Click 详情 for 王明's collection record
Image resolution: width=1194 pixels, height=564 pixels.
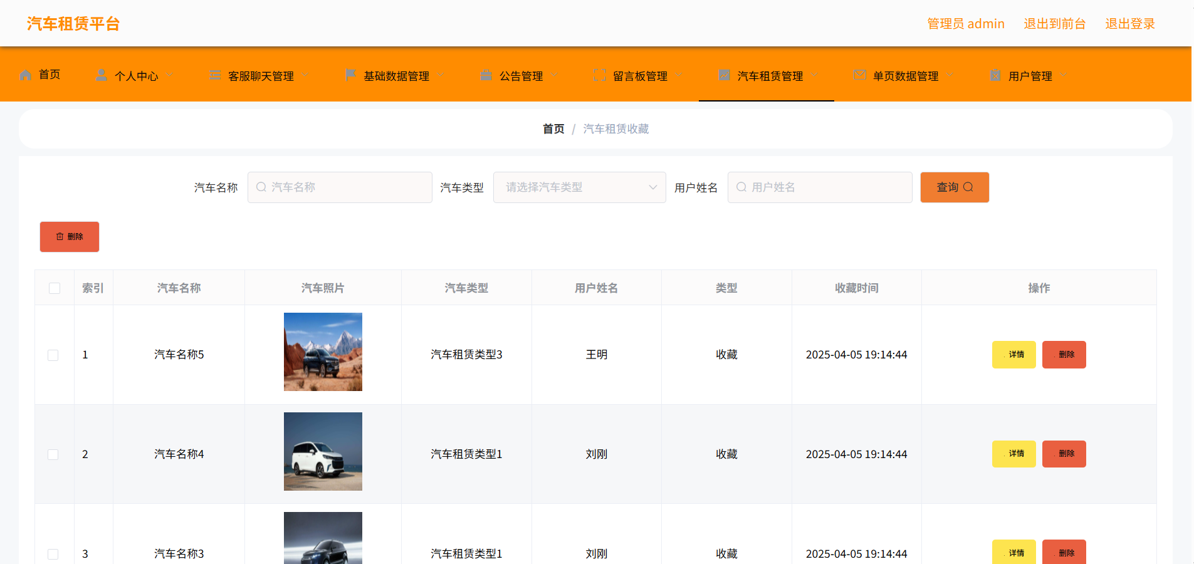pyautogui.click(x=1013, y=355)
